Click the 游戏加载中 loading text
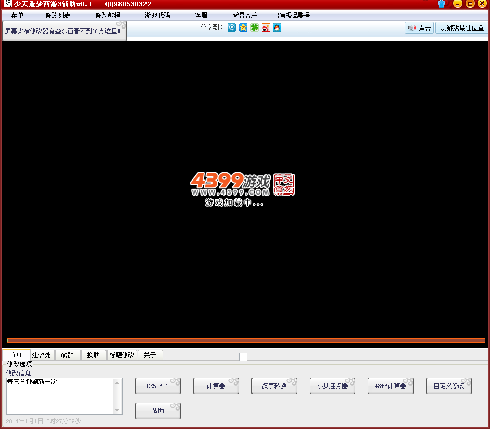This screenshot has width=490, height=429. (234, 203)
